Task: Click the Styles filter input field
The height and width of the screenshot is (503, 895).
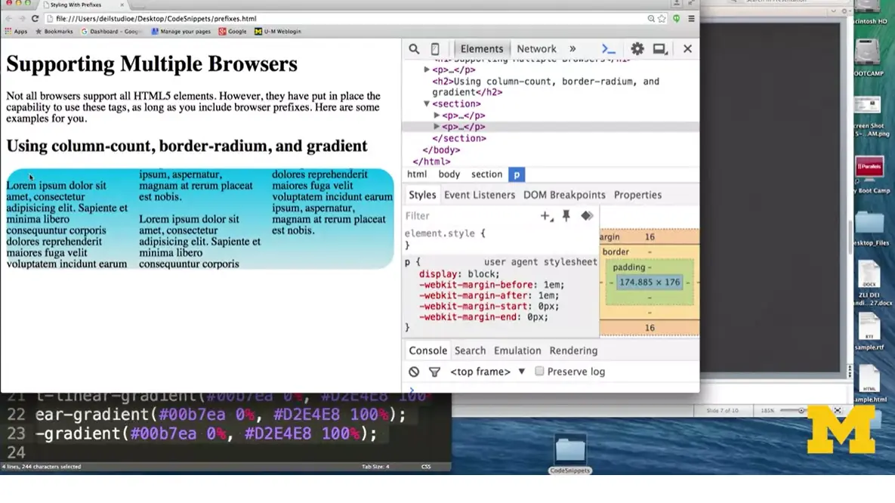Action: pyautogui.click(x=468, y=216)
